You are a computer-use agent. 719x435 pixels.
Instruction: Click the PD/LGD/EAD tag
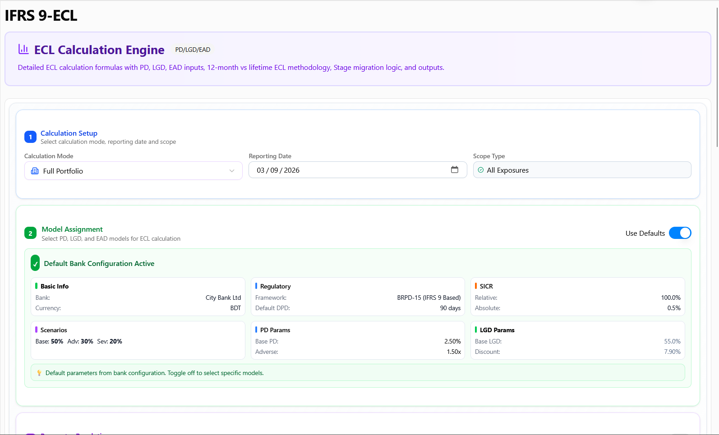pos(193,50)
